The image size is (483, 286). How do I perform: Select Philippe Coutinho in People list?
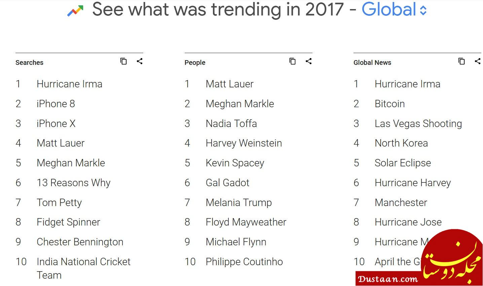tap(244, 262)
